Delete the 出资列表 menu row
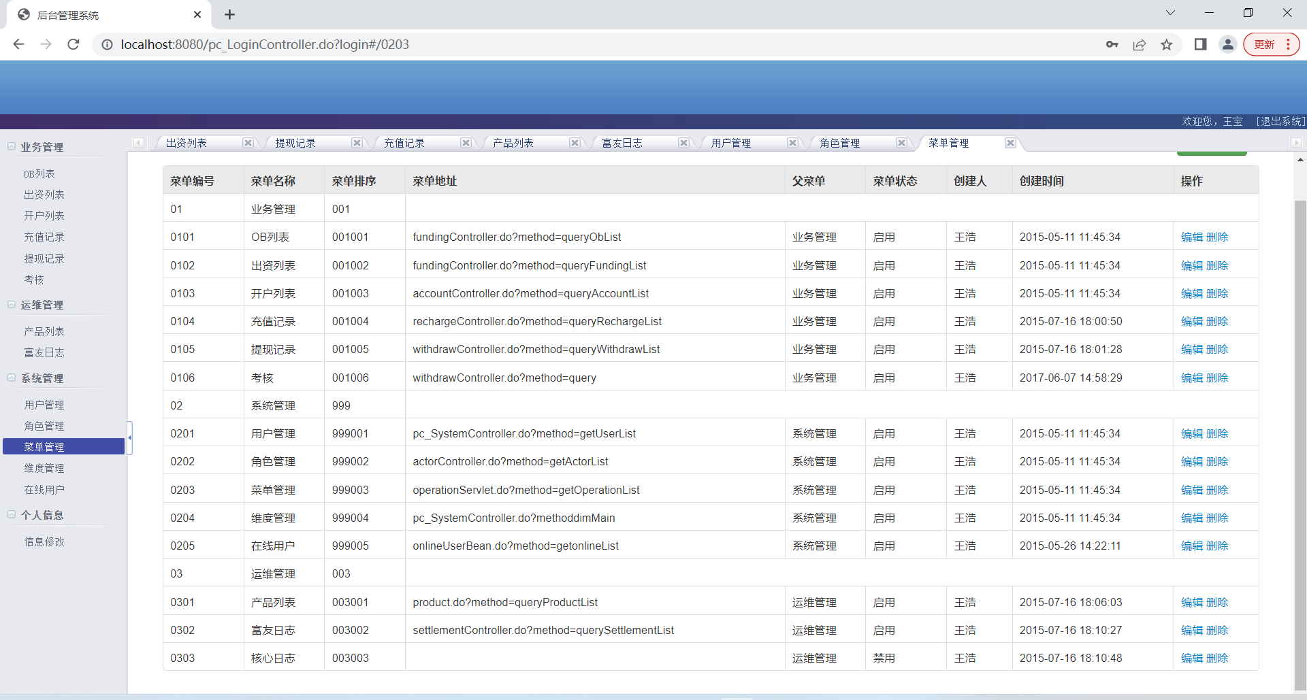This screenshot has width=1307, height=700. (1217, 265)
